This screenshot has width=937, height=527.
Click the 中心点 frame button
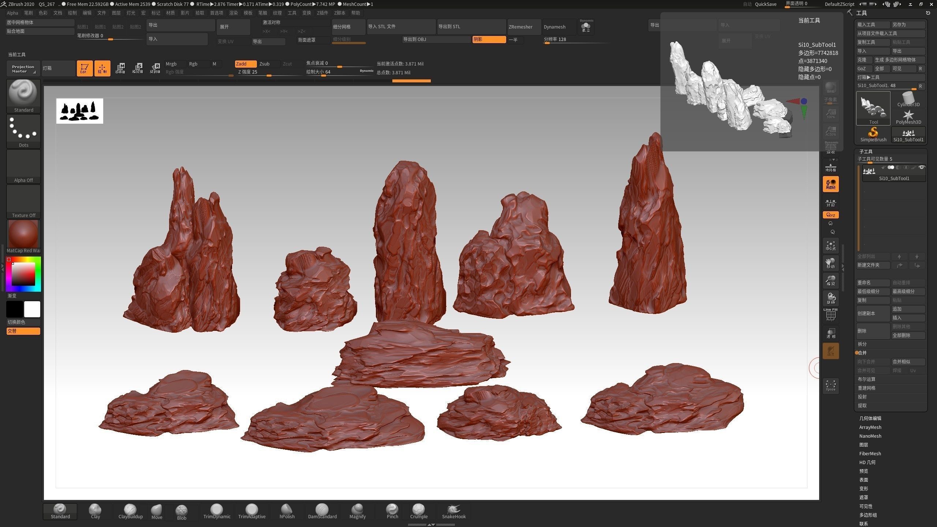coord(830,246)
